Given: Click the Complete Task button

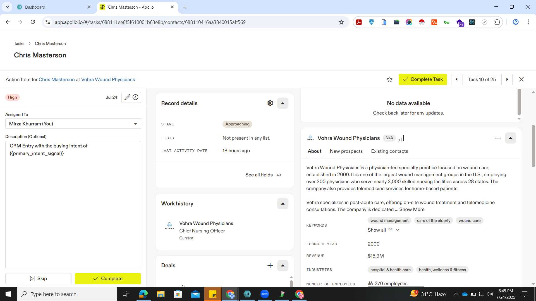Looking at the screenshot, I should 423,79.
